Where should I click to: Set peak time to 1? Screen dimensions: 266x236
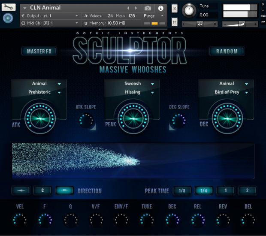(226, 191)
